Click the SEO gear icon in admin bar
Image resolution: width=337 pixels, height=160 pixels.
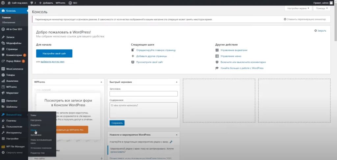[x=70, y=3]
